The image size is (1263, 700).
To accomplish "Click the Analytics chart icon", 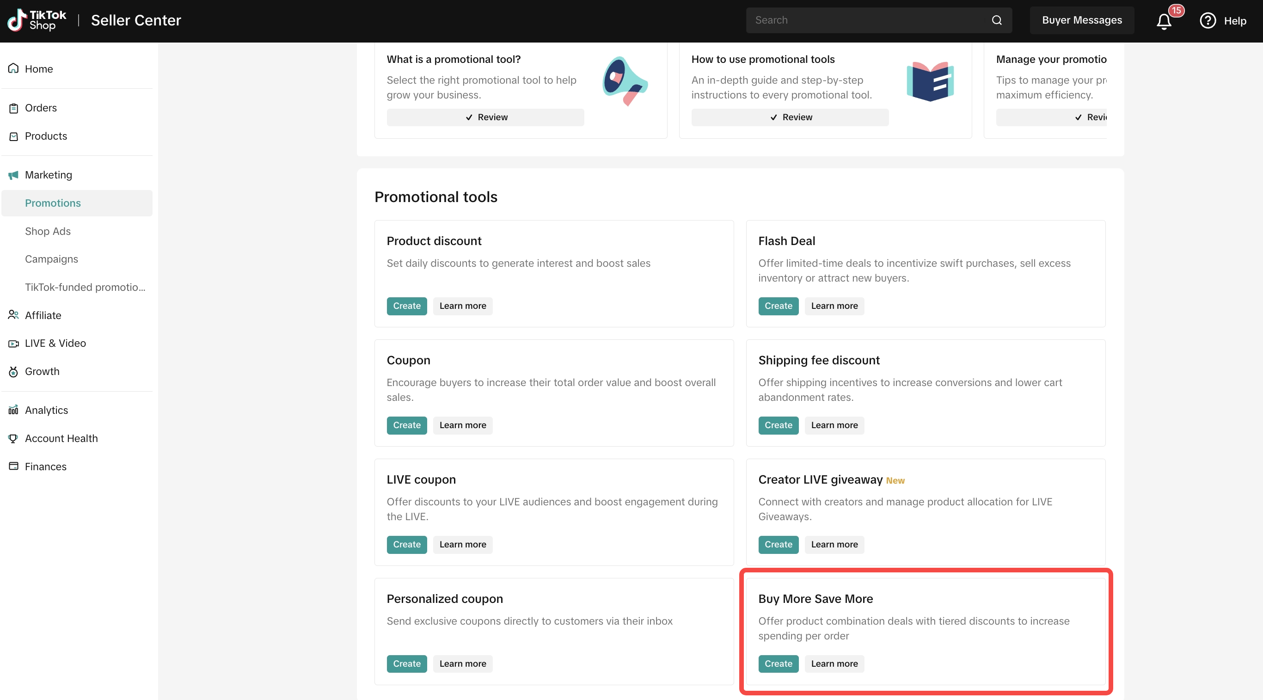I will tap(13, 410).
